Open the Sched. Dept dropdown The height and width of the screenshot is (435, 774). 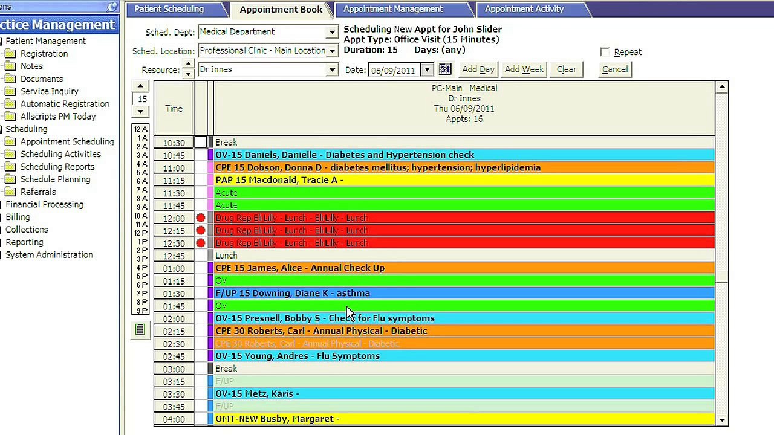coord(332,32)
